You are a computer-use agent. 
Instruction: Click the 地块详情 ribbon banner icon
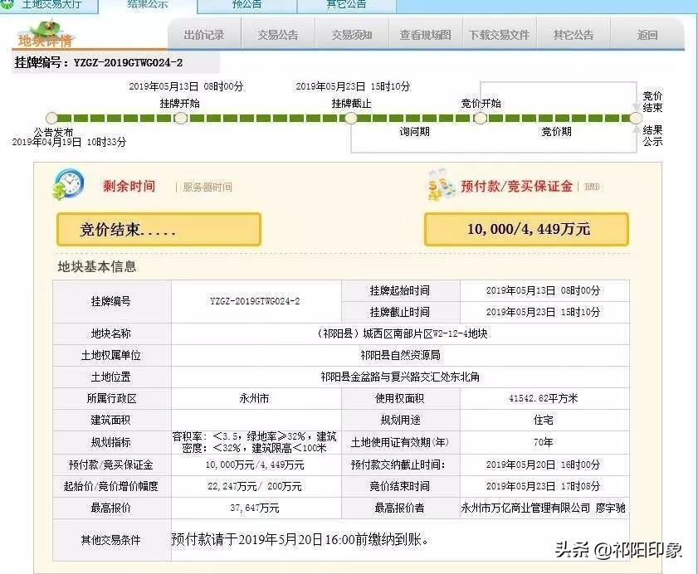pos(43,36)
